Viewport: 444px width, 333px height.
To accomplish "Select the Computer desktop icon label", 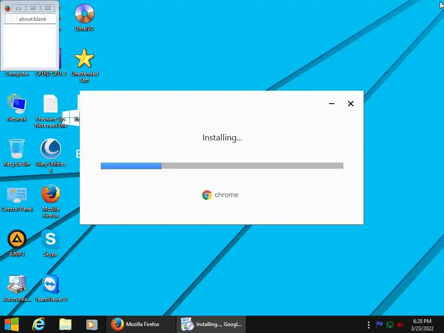I will pos(17,74).
